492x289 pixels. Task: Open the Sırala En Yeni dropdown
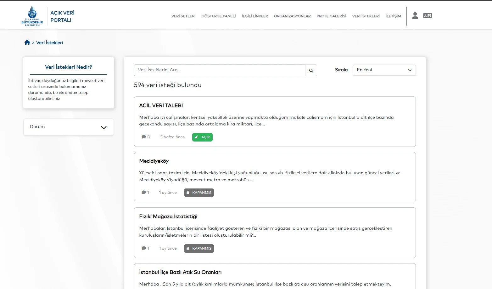coord(384,70)
